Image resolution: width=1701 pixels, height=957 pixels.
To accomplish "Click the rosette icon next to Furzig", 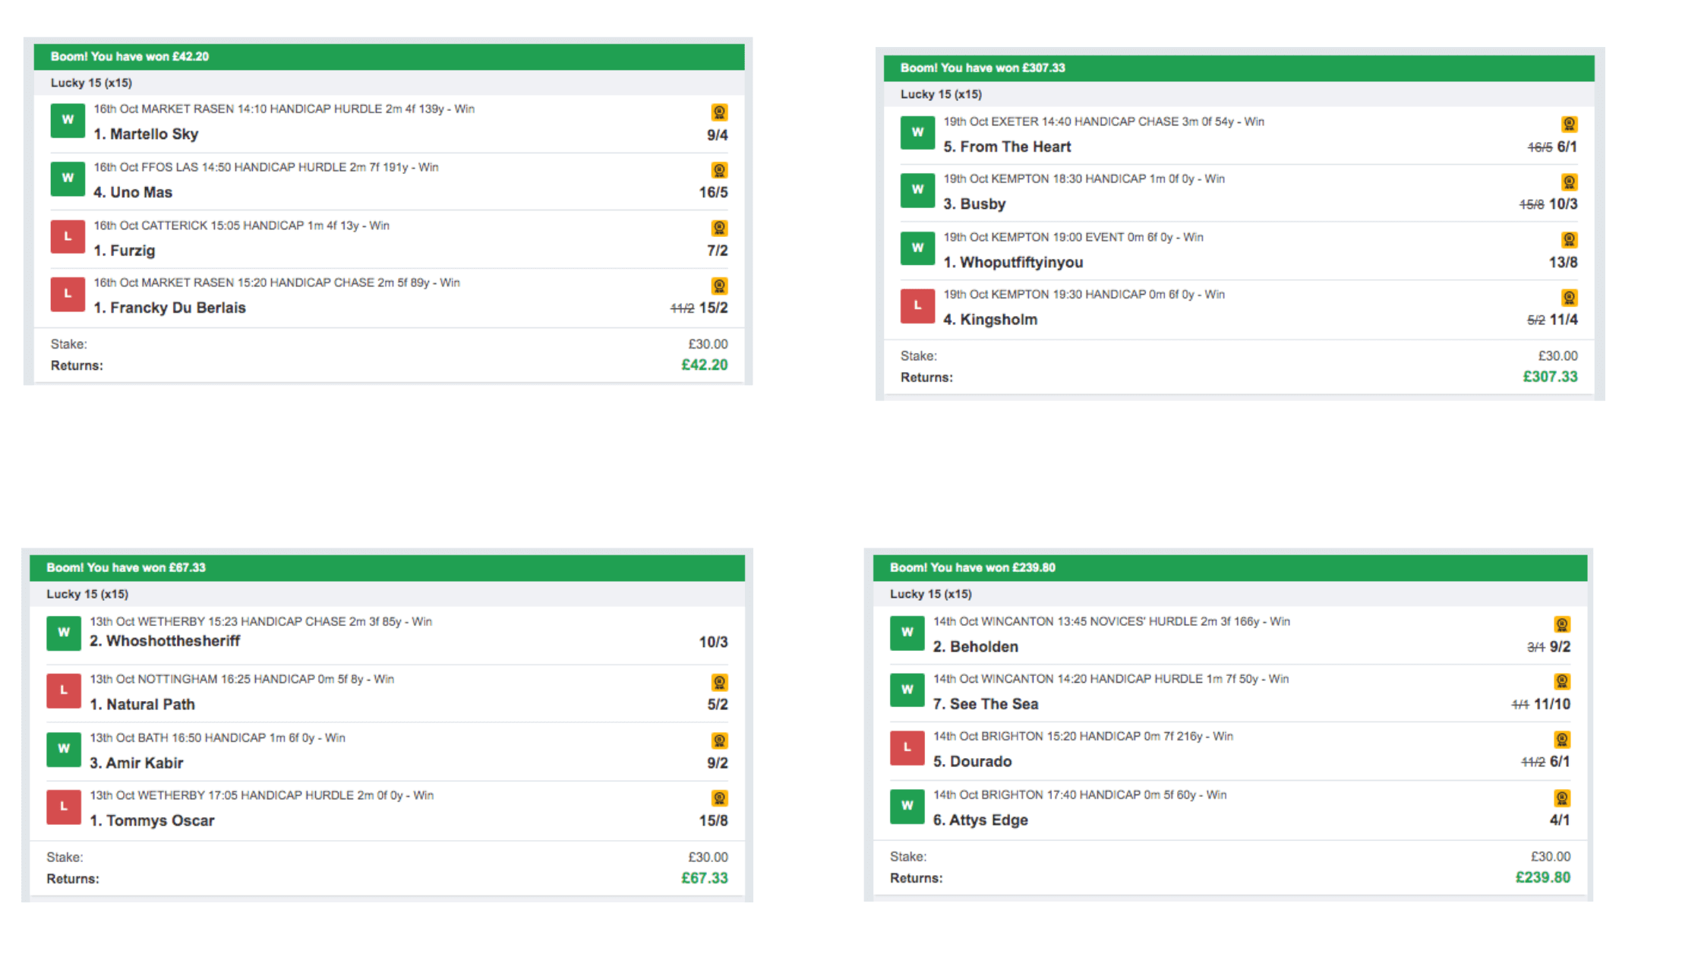I will point(719,228).
